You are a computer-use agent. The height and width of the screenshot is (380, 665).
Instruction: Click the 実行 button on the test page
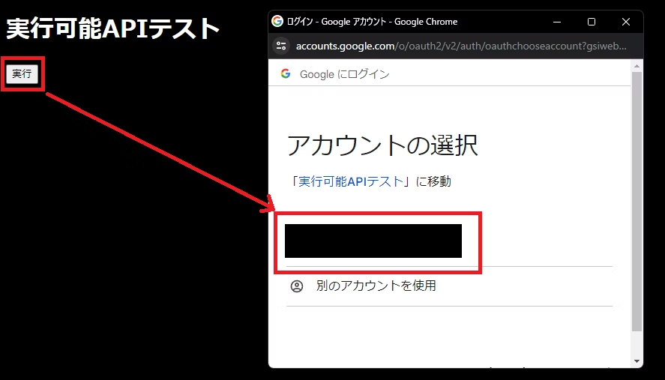[22, 73]
